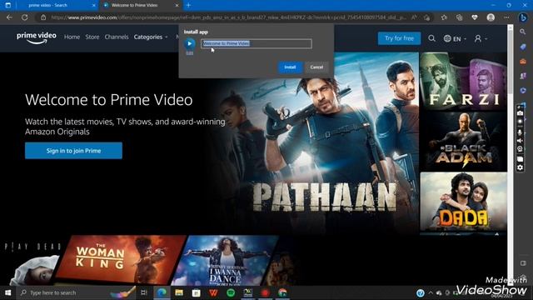Expand the EN language selector

455,39
